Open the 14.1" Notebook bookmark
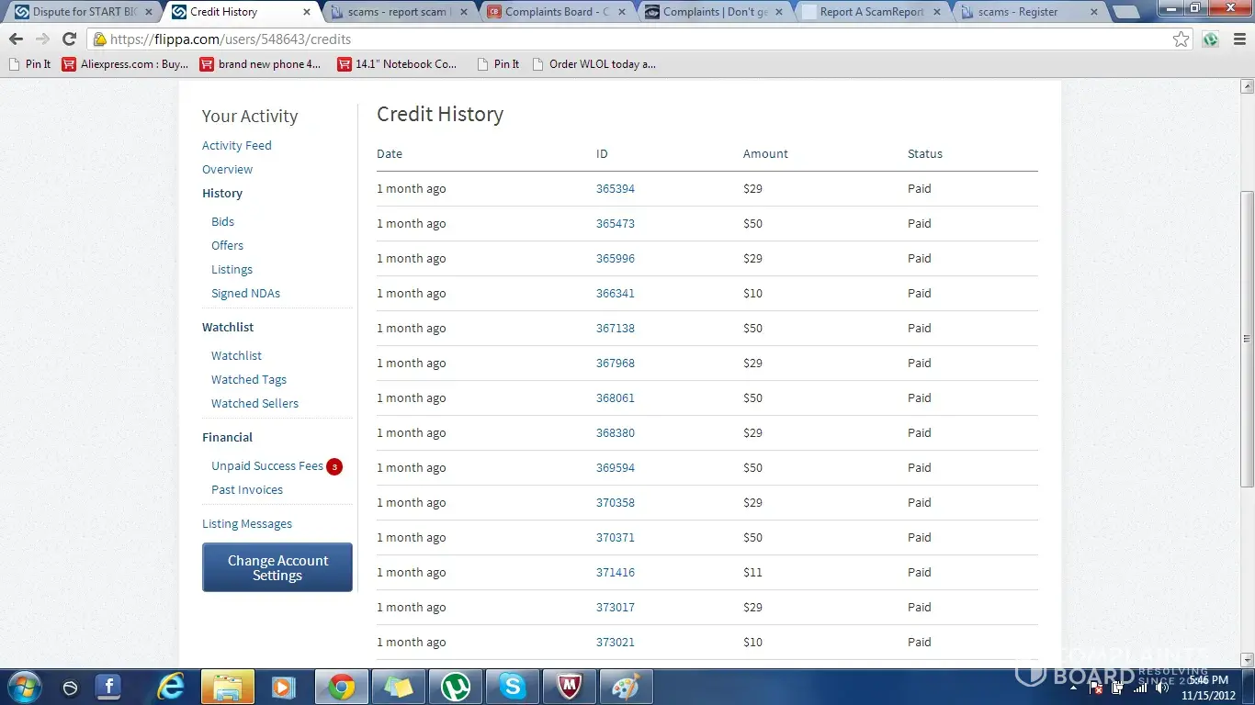 click(397, 64)
